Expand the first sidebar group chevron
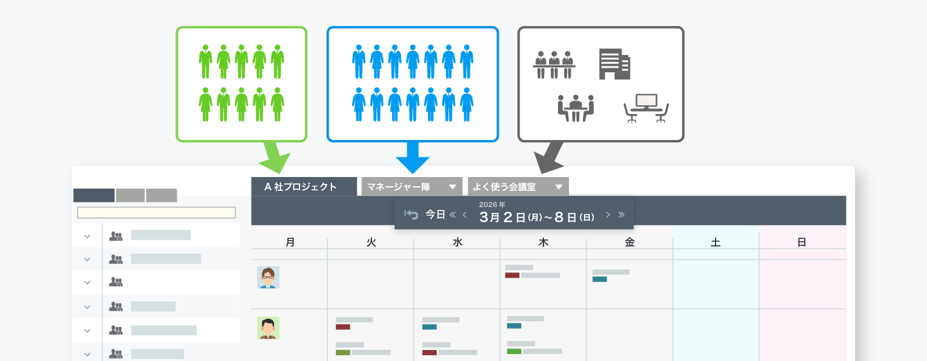The image size is (927, 361). 87,236
